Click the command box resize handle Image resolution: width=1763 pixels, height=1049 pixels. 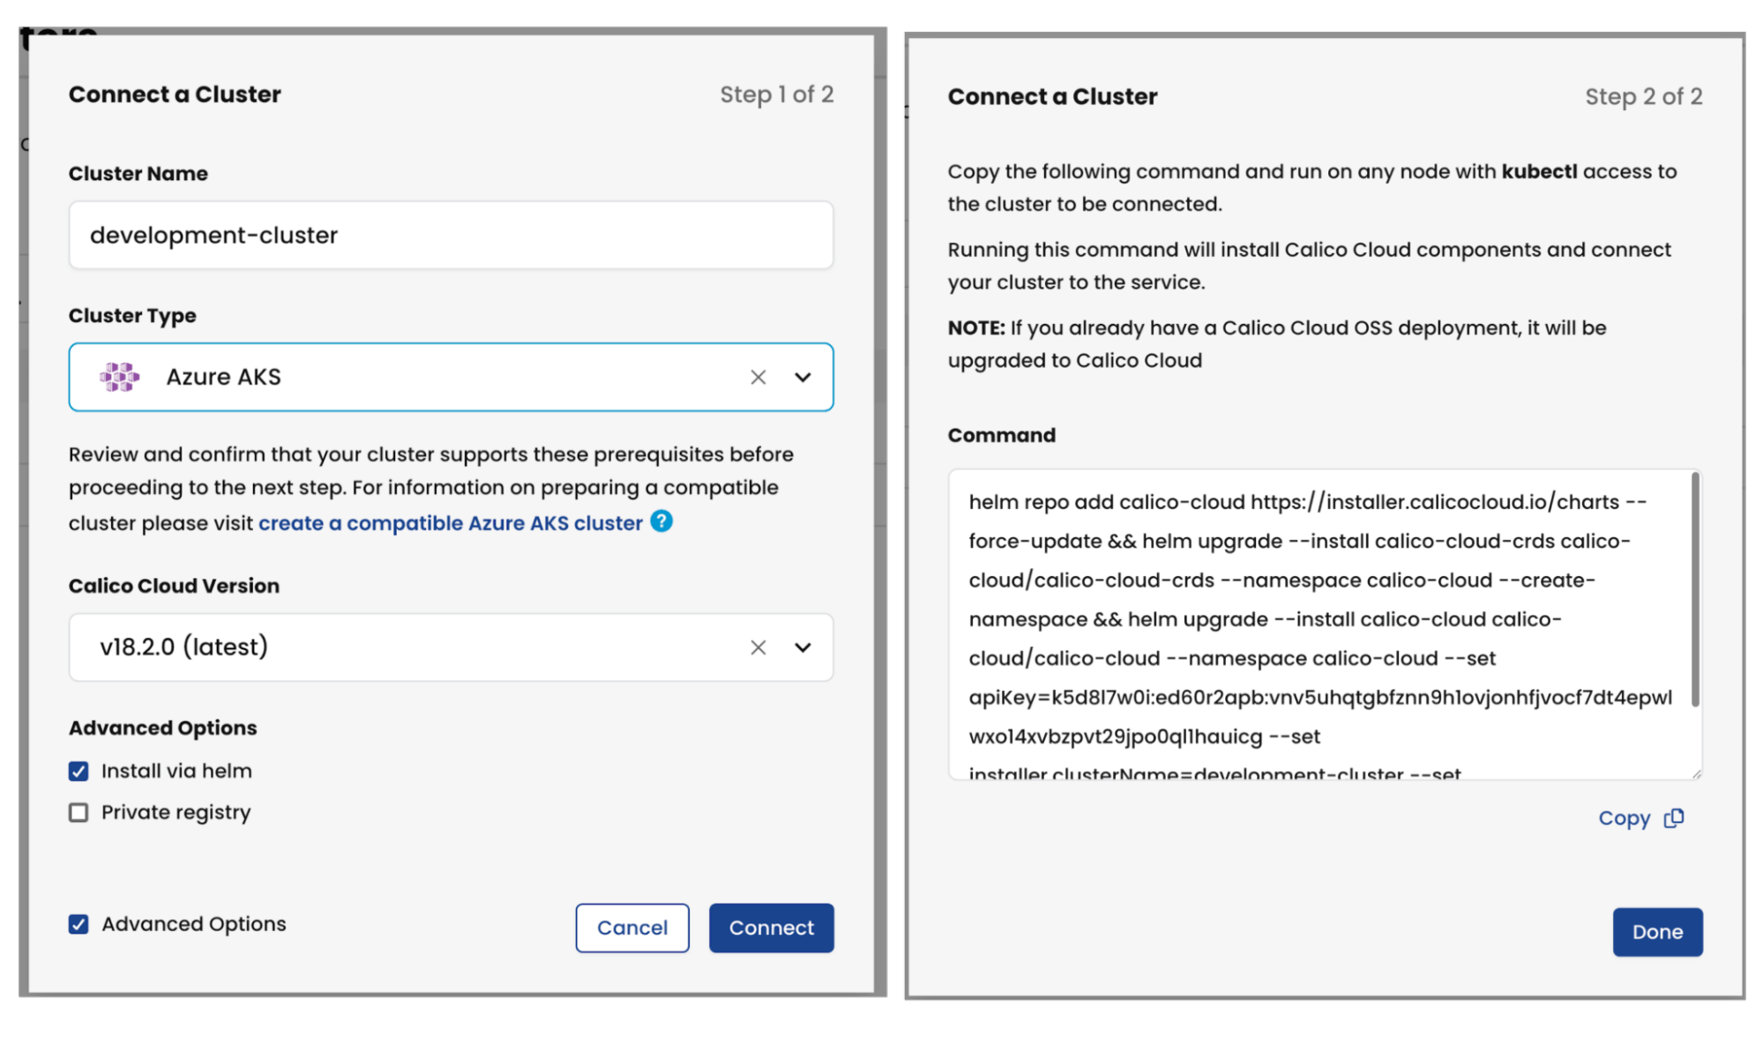[1697, 774]
